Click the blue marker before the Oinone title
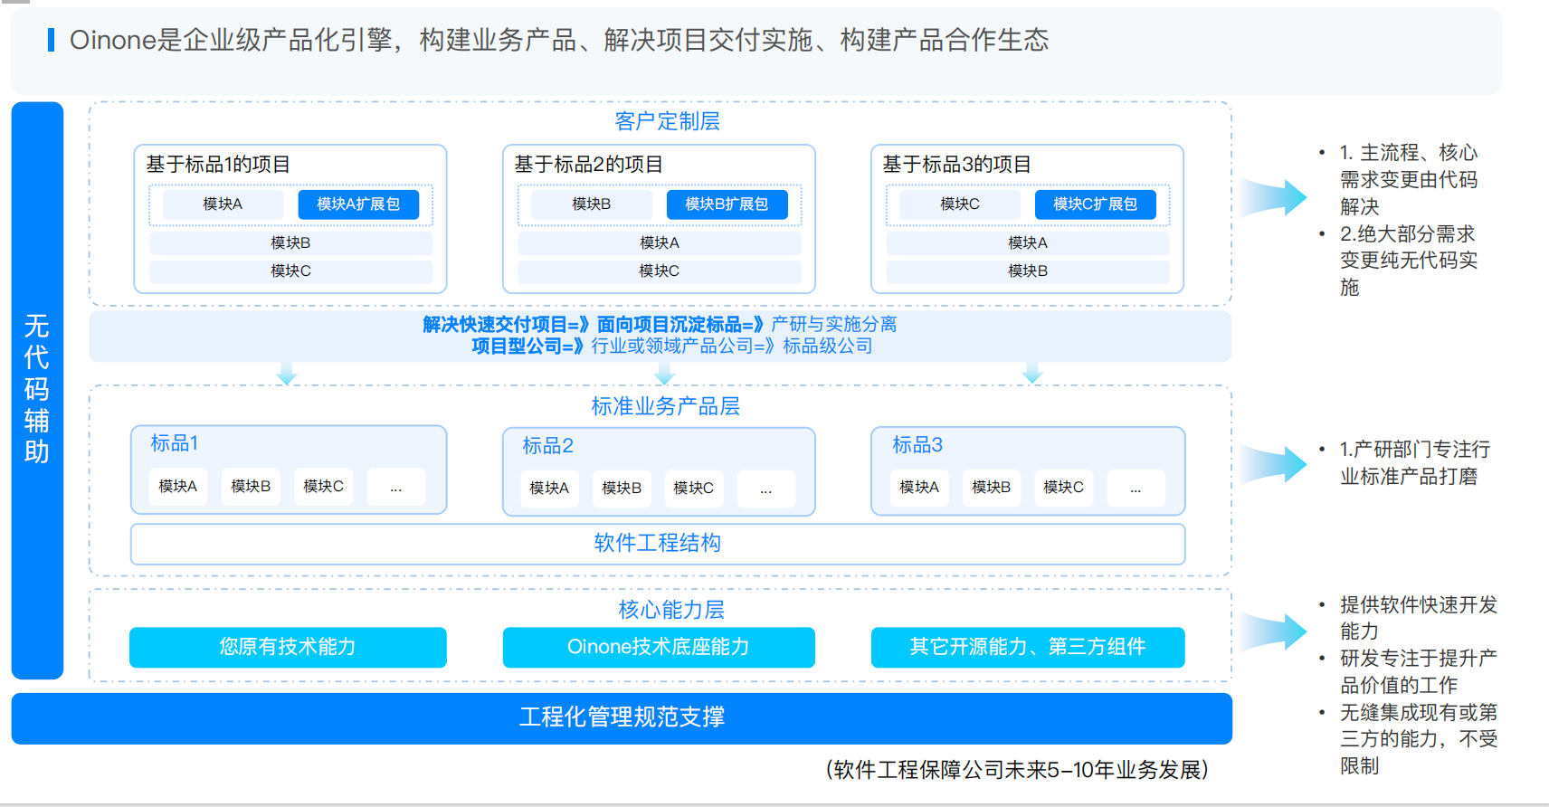 [x=52, y=40]
